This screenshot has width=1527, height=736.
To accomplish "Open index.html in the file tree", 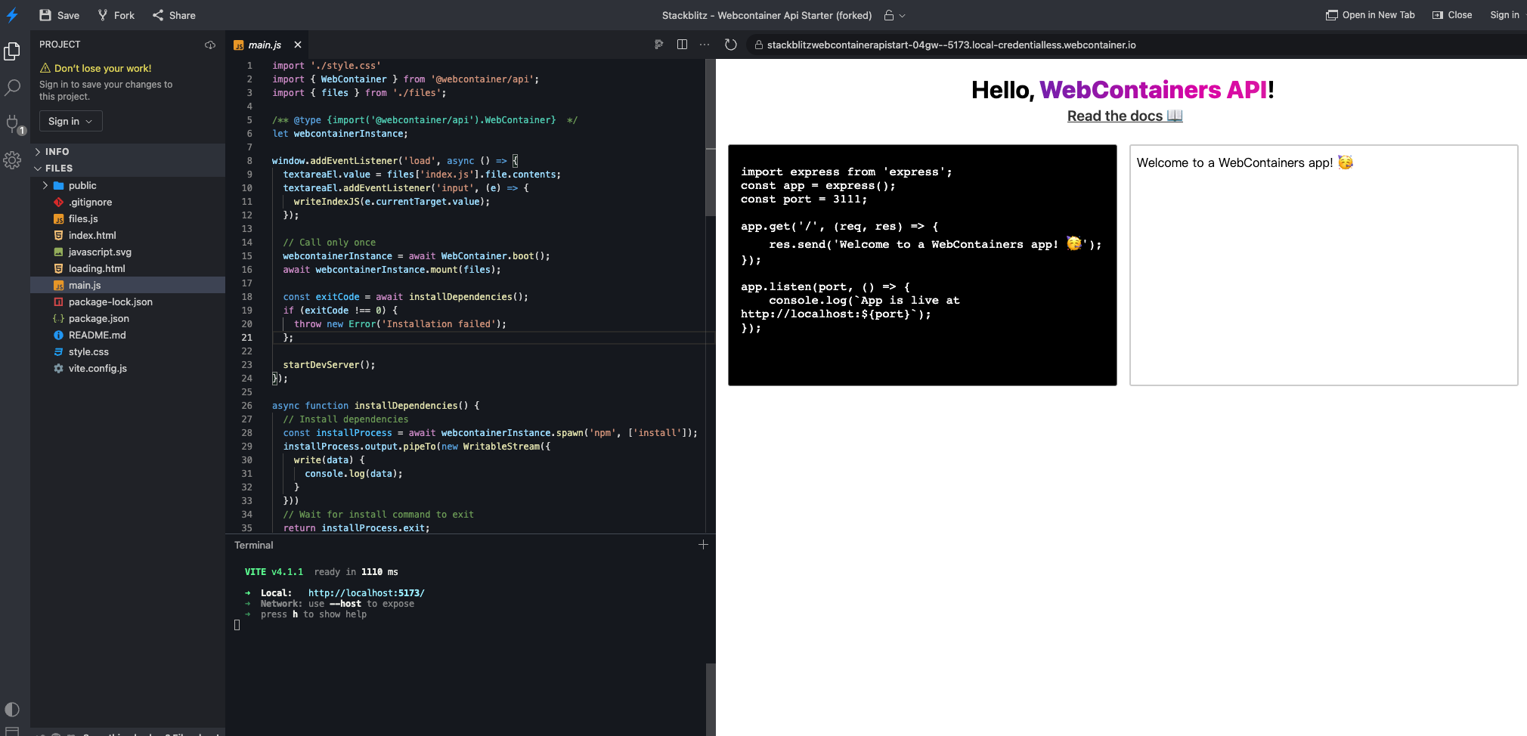I will pos(128,235).
